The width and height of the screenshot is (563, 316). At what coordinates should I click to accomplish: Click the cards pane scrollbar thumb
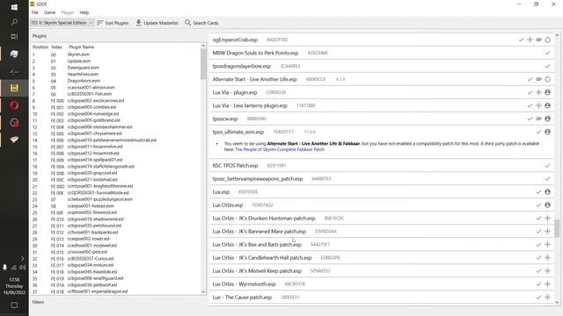[557, 228]
